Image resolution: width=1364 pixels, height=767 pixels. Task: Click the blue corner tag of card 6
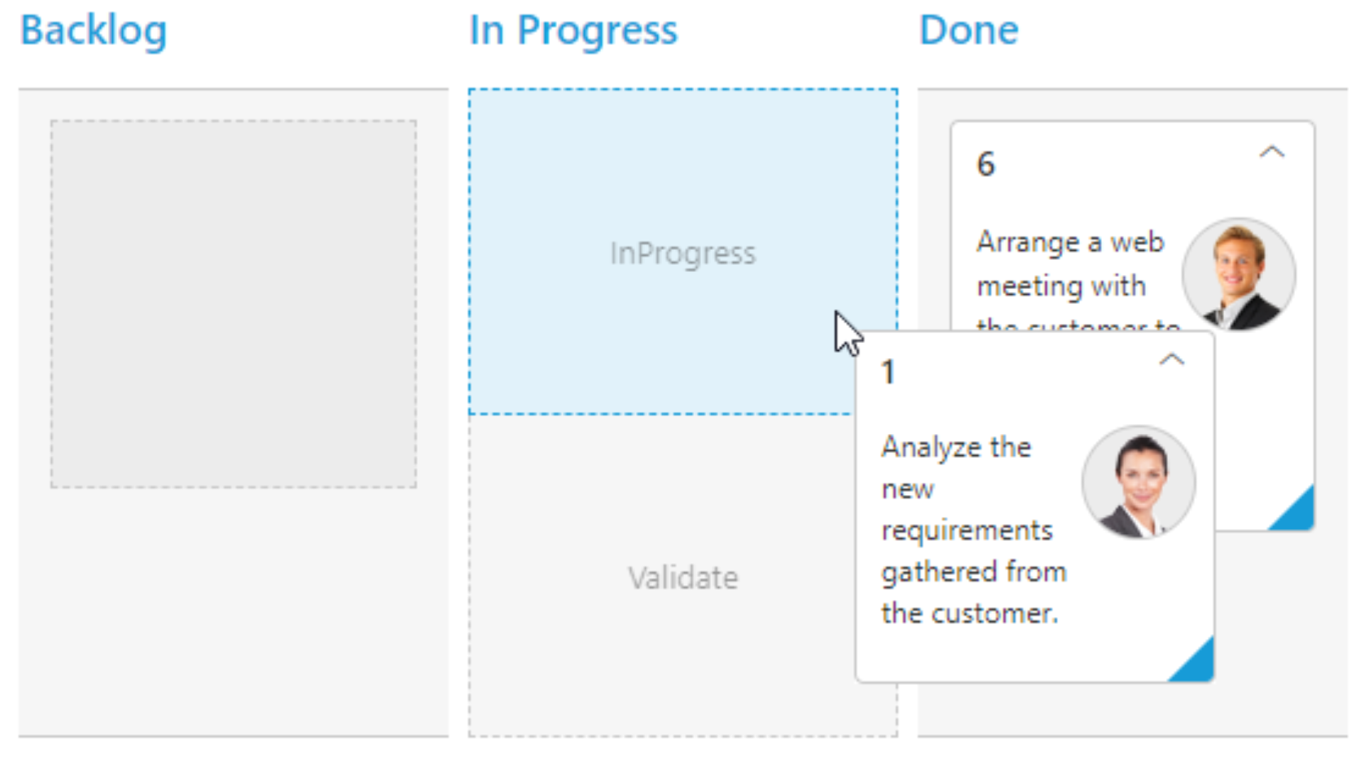[x=1297, y=513]
